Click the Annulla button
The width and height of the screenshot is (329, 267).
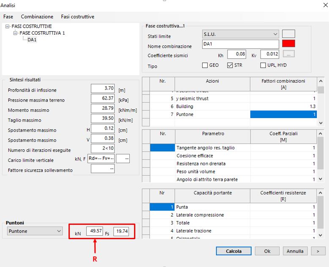295,251
